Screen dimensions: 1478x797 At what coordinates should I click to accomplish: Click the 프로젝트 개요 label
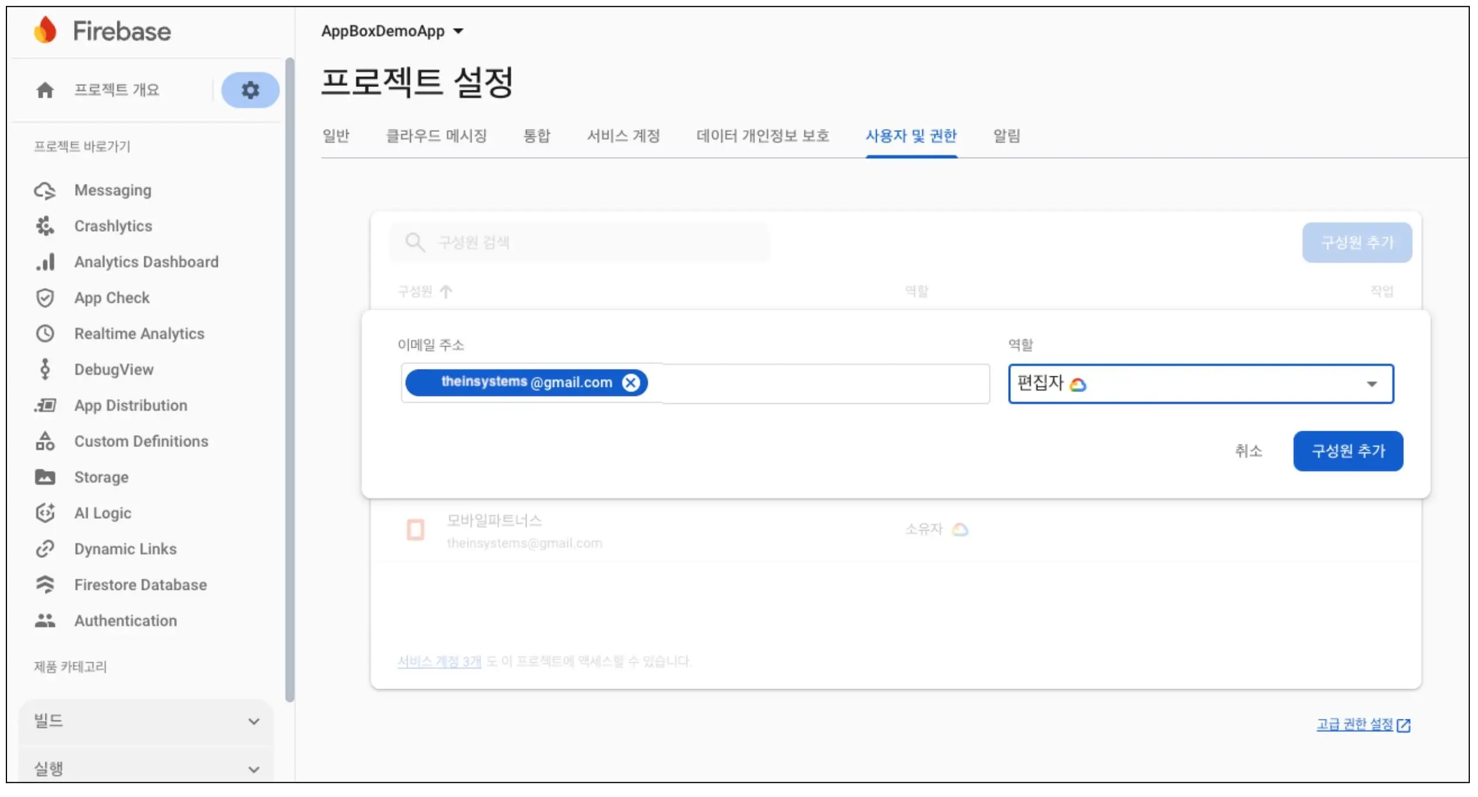(x=117, y=90)
